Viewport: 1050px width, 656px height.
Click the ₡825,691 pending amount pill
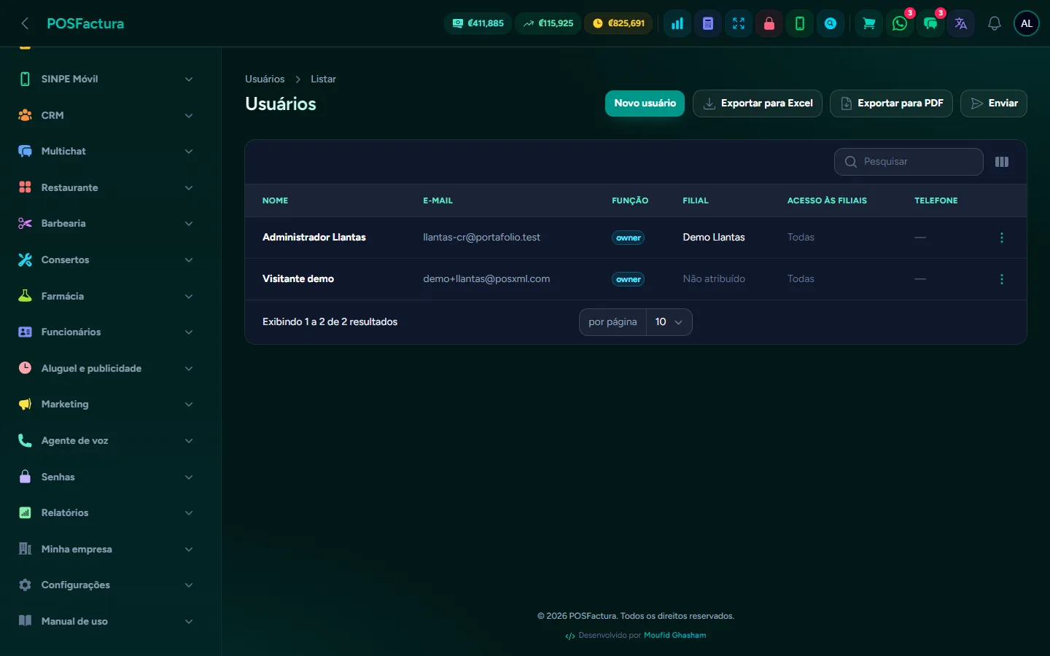click(x=618, y=23)
